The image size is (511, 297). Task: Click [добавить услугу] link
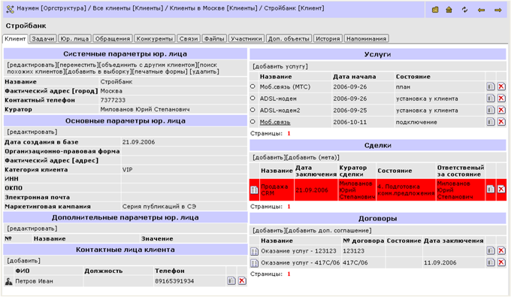[x=280, y=66]
